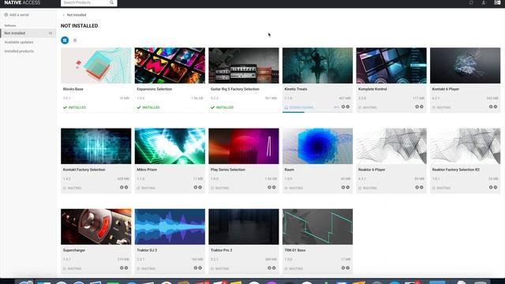The image size is (505, 284).
Task: Cancel the Traktor Pro 3 queued install
Action: (x=274, y=268)
